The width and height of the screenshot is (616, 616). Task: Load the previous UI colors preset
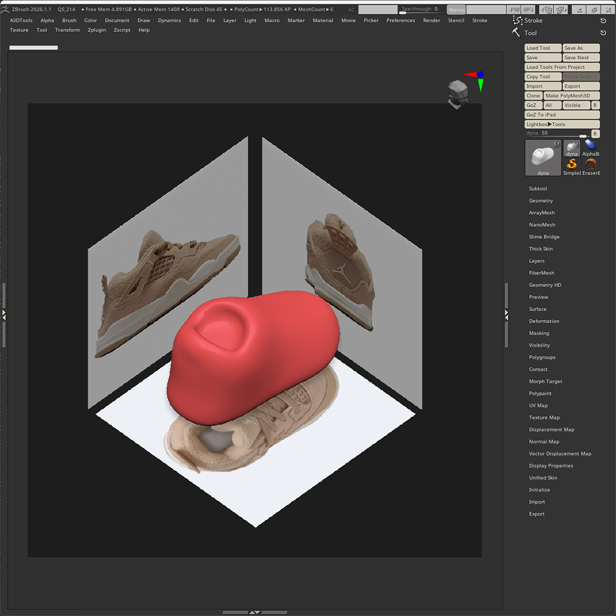coord(514,10)
